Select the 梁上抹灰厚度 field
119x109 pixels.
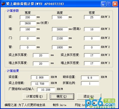coord(41,55)
